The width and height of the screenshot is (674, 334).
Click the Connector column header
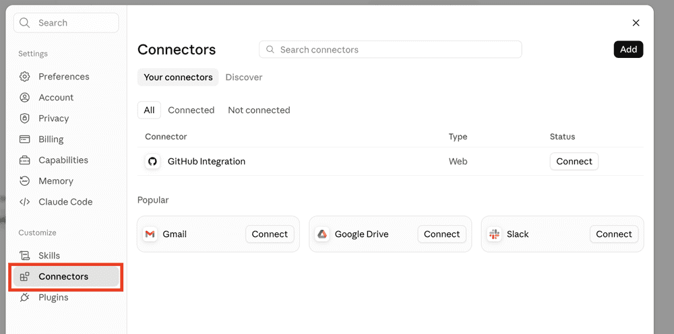pos(166,137)
